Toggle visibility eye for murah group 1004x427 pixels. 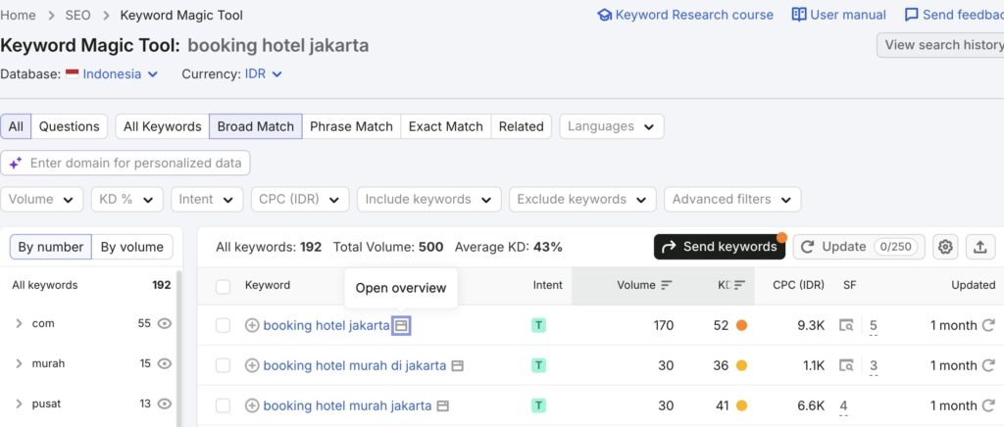pyautogui.click(x=165, y=363)
